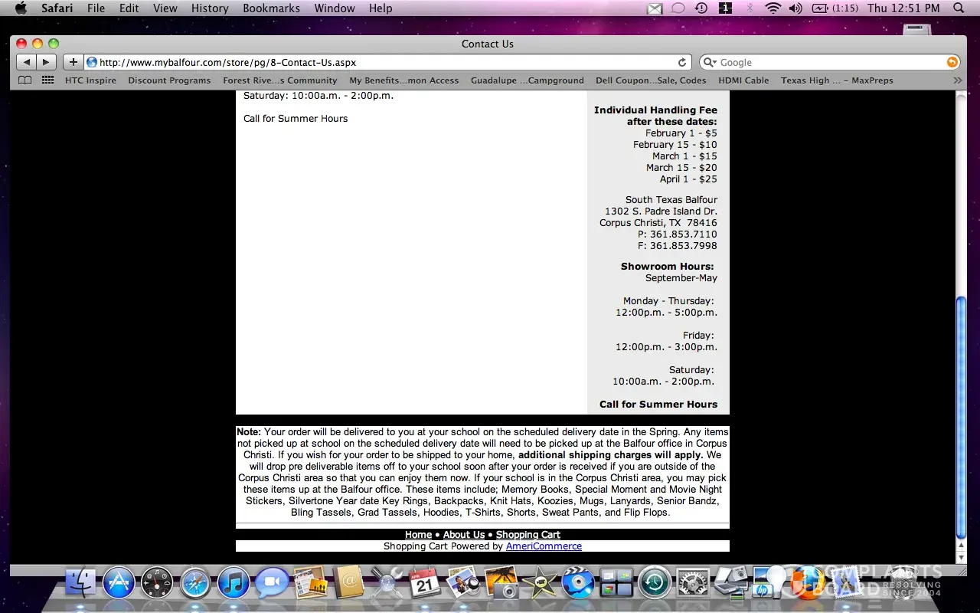Open the bookmarks library book icon
Screen dimensions: 980x613
coord(25,80)
